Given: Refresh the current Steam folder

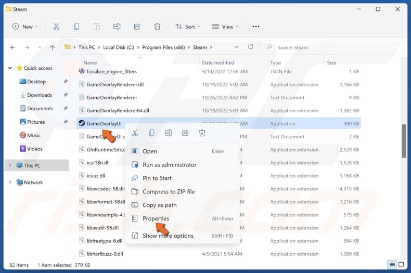Looking at the screenshot, I should 251,47.
